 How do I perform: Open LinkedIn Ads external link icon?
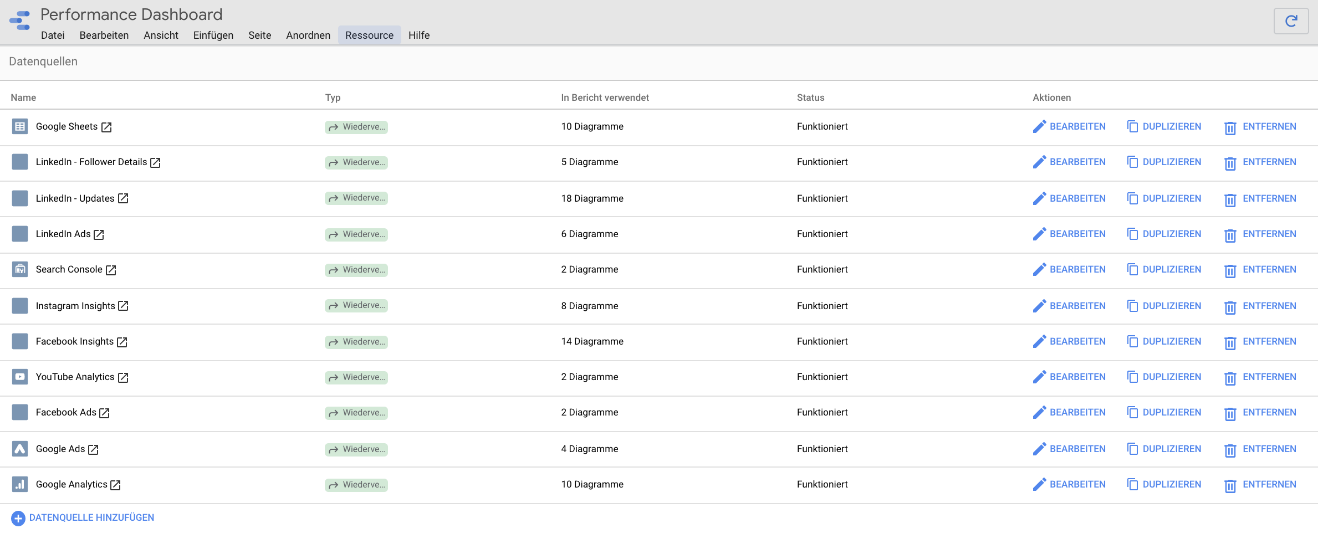tap(99, 235)
